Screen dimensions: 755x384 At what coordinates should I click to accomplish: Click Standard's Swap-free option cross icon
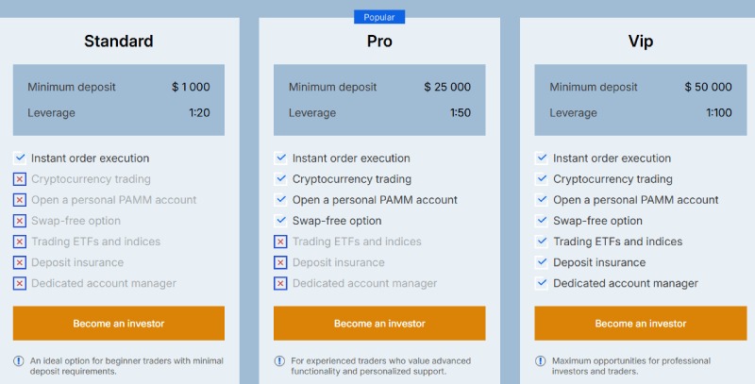[x=20, y=221]
